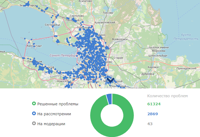Screen dimensions: 200x137
Task: Select the На рассмотрении legend label
Action: point(54,114)
